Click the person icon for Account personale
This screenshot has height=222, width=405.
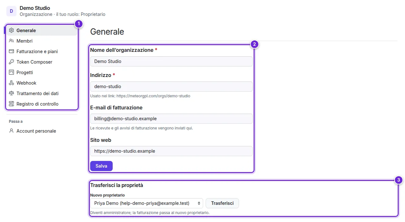tap(11, 131)
